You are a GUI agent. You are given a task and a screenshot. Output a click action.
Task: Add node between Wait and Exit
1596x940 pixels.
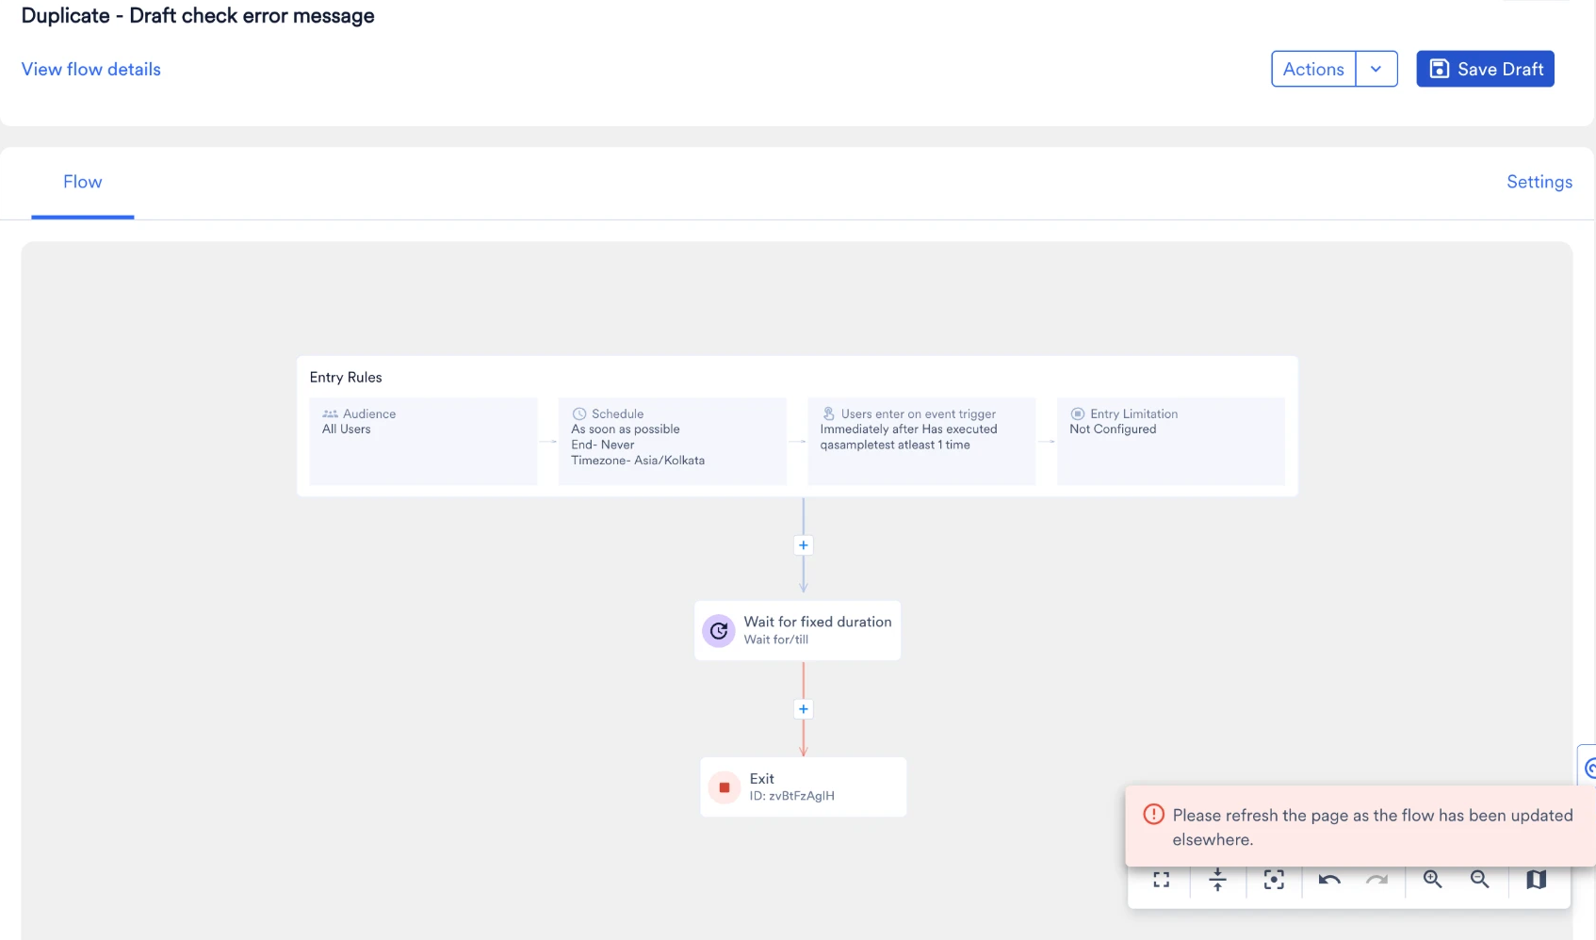click(x=804, y=709)
